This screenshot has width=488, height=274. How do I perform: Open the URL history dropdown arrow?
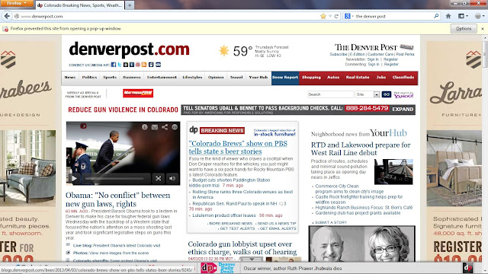(x=330, y=16)
